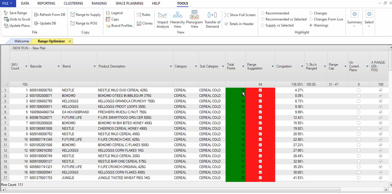392x194 pixels.
Task: Click green Total Points cell for KELLOGGS CORN FLAKES 1KG
Action: click(x=235, y=150)
